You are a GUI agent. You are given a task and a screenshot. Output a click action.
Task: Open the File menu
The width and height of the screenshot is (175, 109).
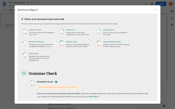[x=10, y=6]
